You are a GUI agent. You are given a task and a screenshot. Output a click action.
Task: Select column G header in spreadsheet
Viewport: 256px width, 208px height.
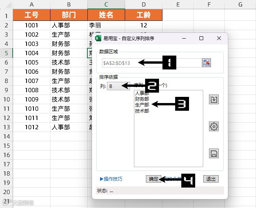240,4
